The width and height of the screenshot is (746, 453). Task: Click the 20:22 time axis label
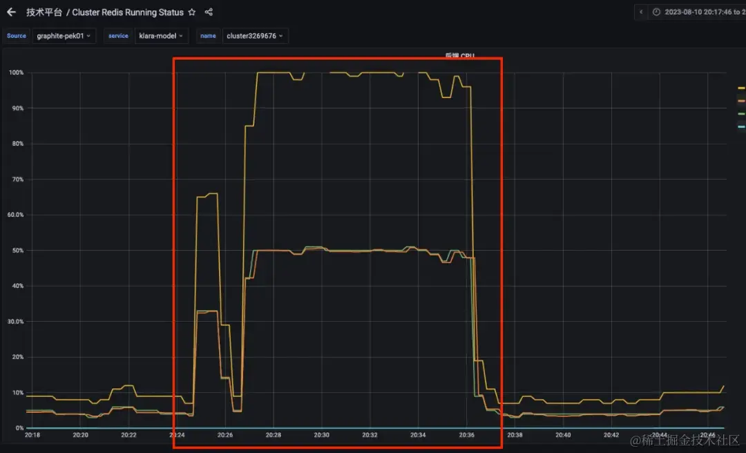pyautogui.click(x=128, y=435)
